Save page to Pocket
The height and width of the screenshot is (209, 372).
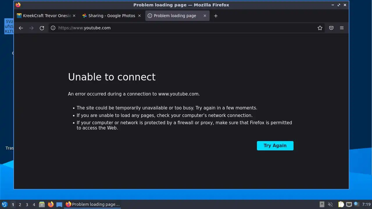[x=331, y=28]
